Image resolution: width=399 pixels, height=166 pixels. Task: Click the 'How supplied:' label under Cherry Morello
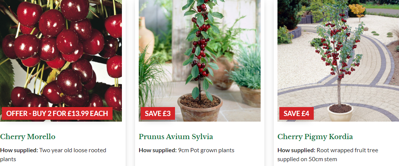tap(19, 150)
